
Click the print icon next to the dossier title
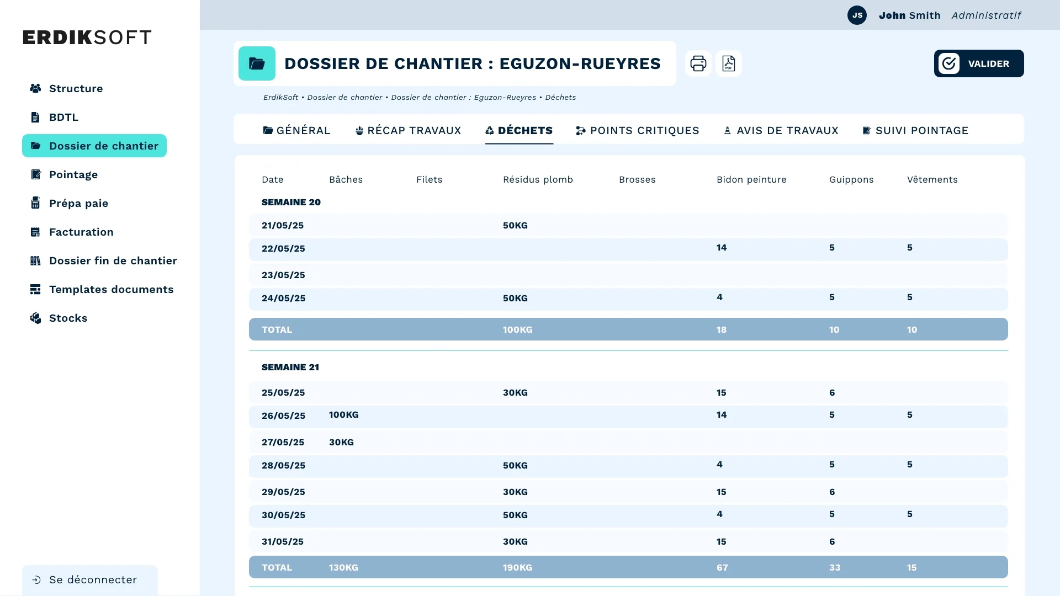(x=698, y=63)
